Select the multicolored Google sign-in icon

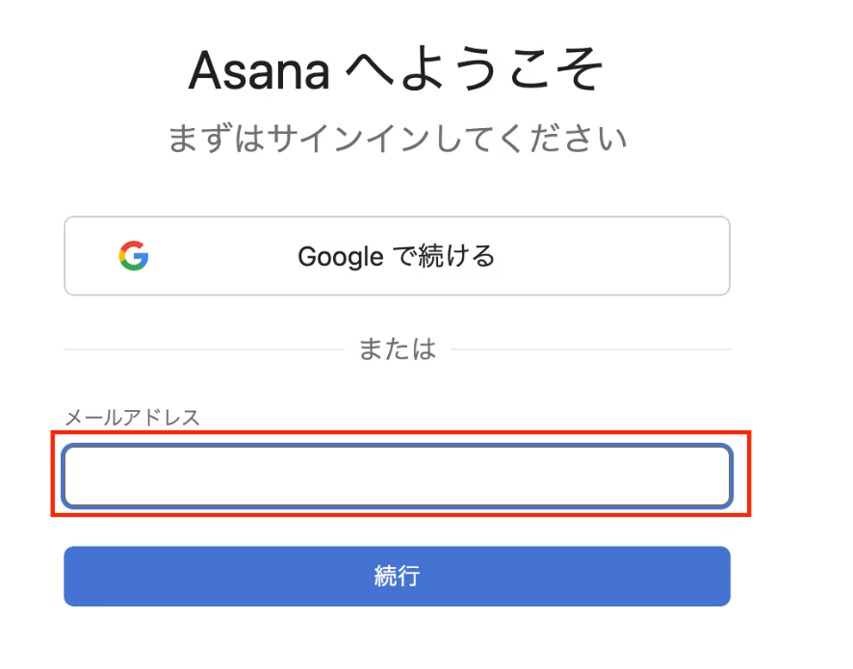[134, 256]
